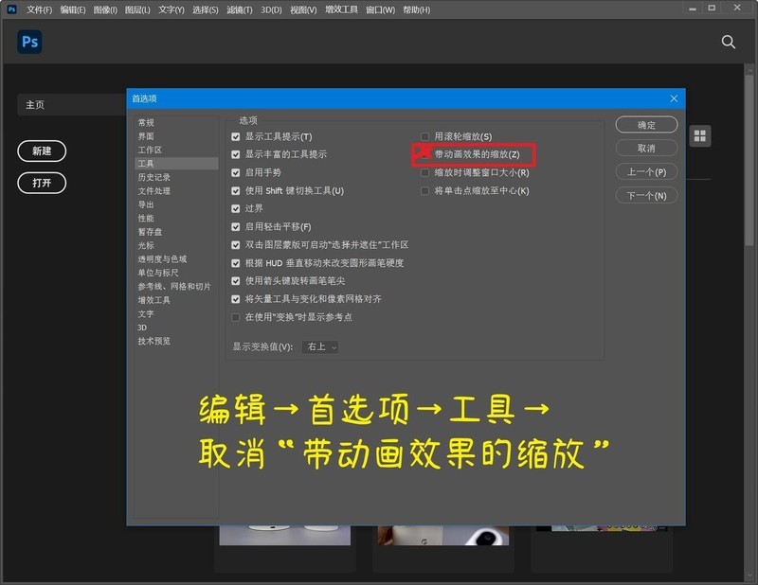This screenshot has height=585, width=758.
Task: Toggle 使用Shift键切换工具 checkbox
Action: pos(234,190)
